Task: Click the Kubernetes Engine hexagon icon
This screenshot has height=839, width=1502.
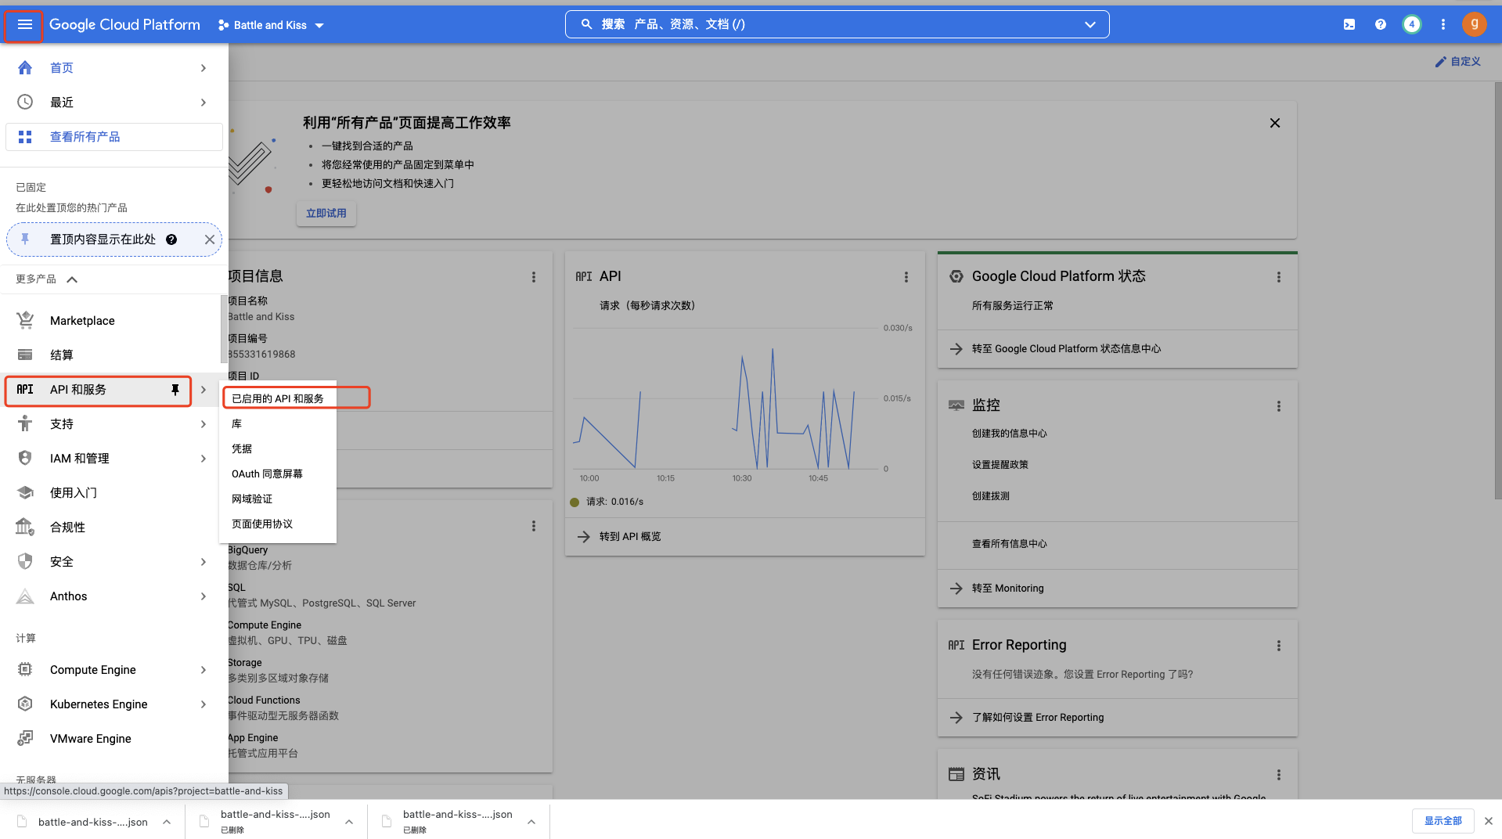Action: [25, 704]
